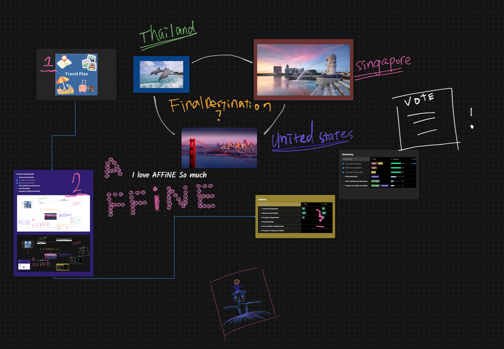This screenshot has width=504, height=349.
Task: Open first Tag column header in yellow Database
Action: point(311,204)
